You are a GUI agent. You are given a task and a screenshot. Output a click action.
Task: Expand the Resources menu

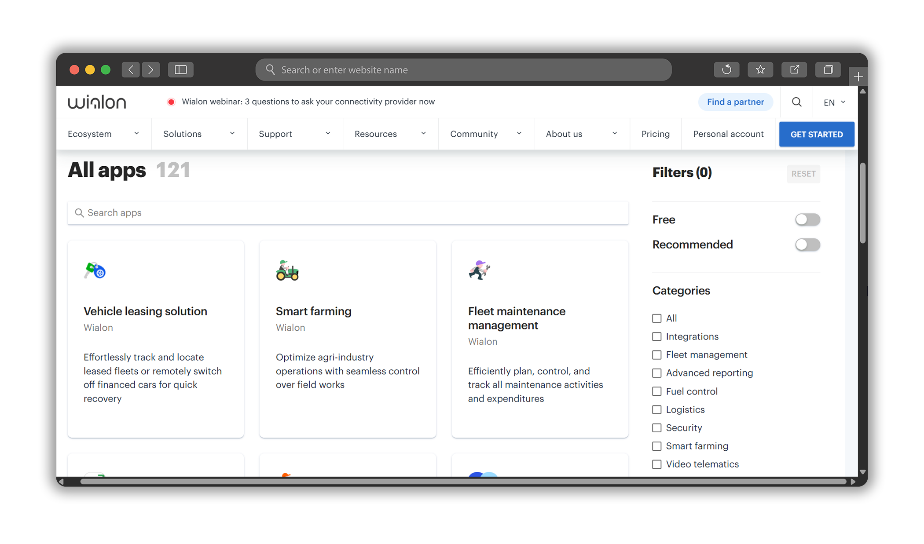pyautogui.click(x=390, y=134)
